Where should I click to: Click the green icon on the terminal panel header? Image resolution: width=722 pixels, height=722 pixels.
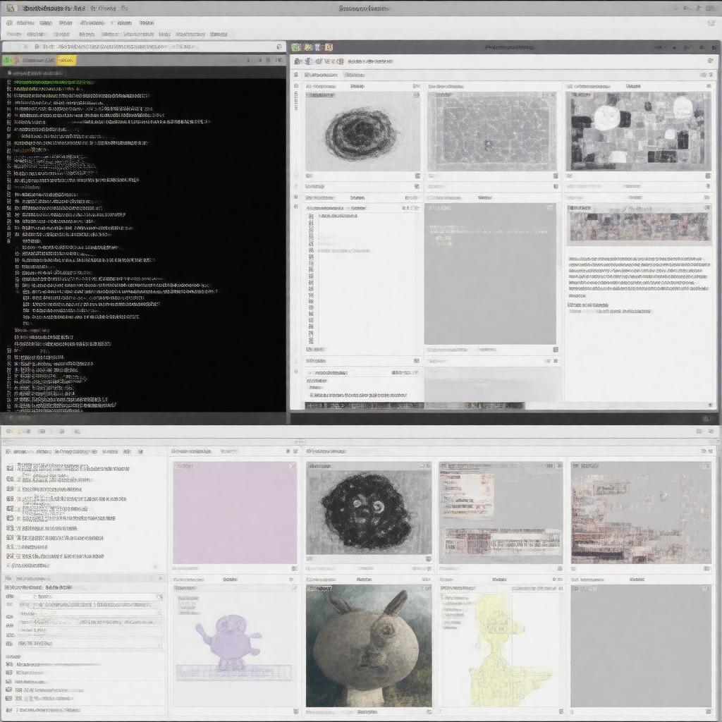coord(8,61)
